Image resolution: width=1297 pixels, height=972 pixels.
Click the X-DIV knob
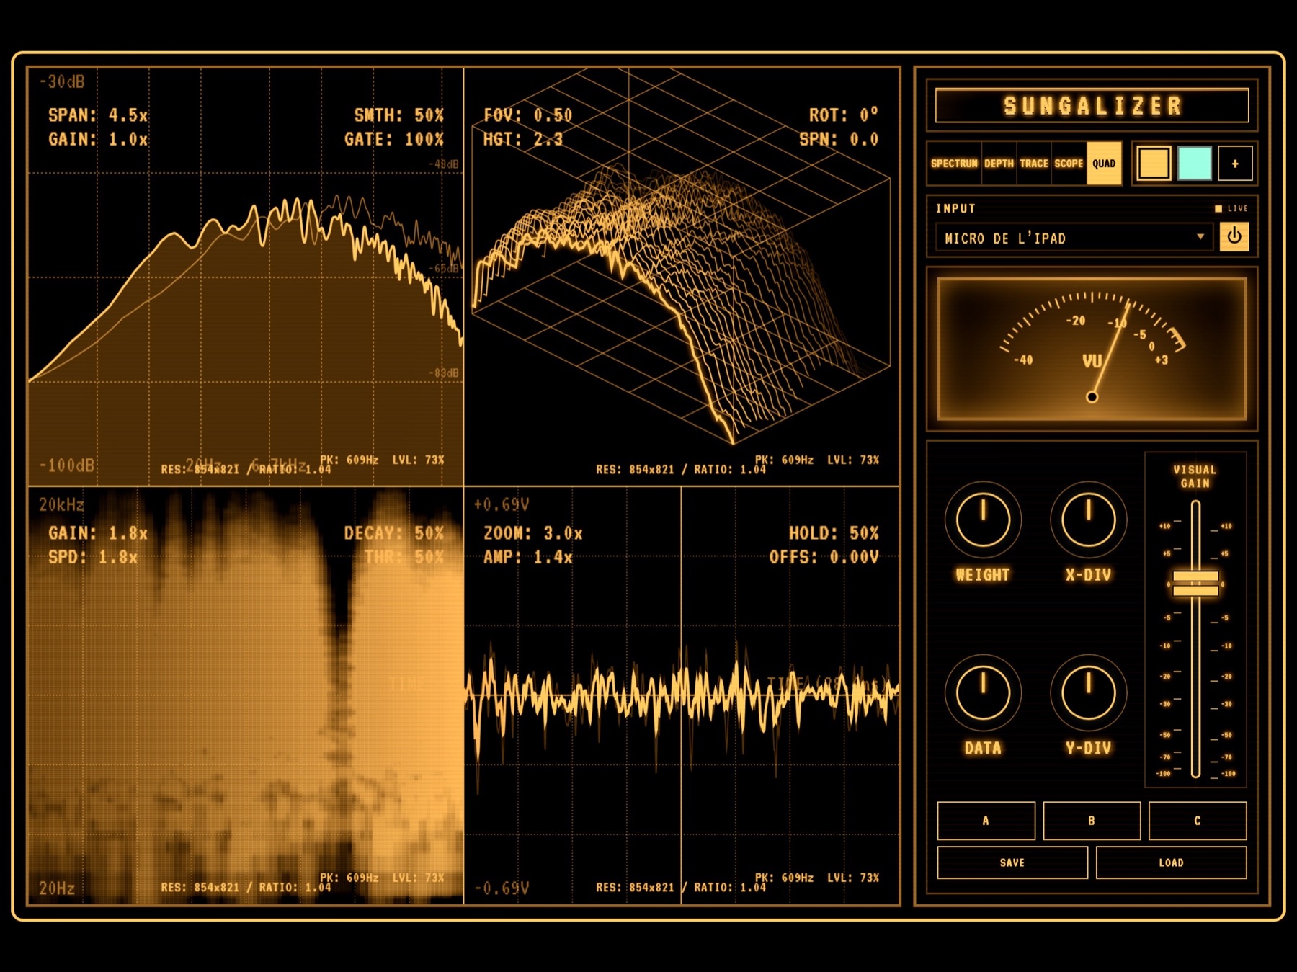coord(1088,519)
